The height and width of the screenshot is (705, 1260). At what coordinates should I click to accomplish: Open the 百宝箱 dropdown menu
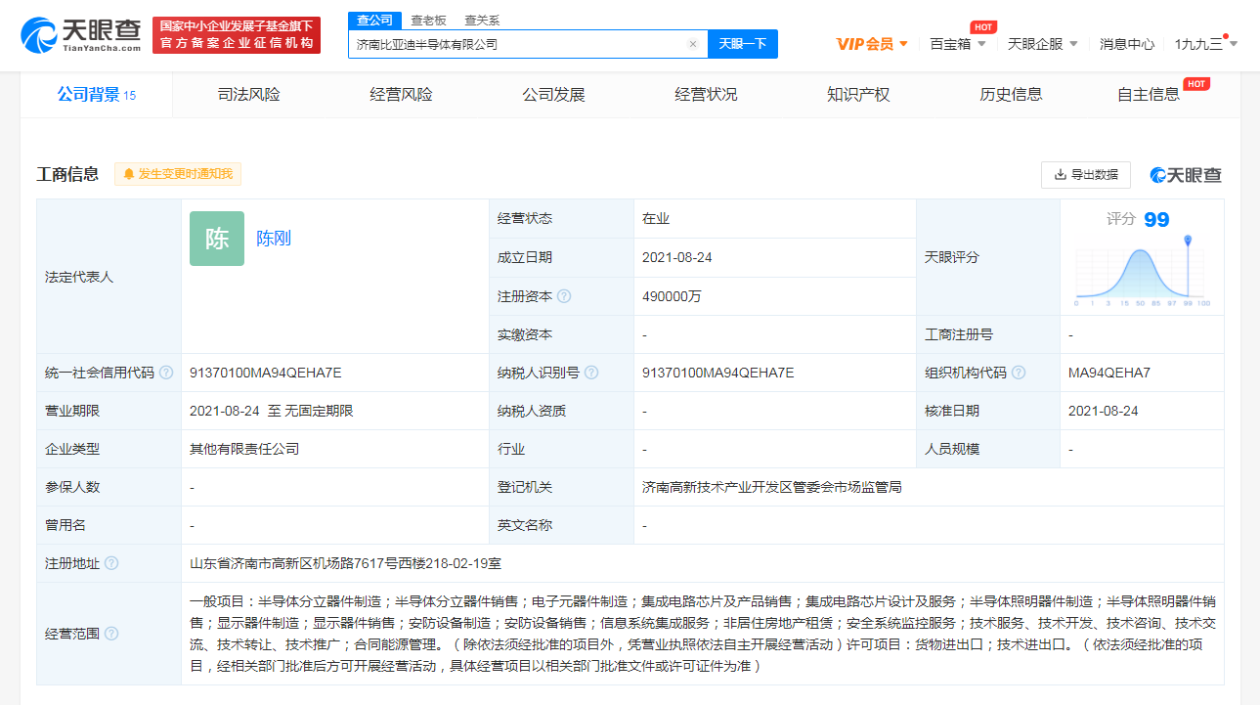point(958,44)
